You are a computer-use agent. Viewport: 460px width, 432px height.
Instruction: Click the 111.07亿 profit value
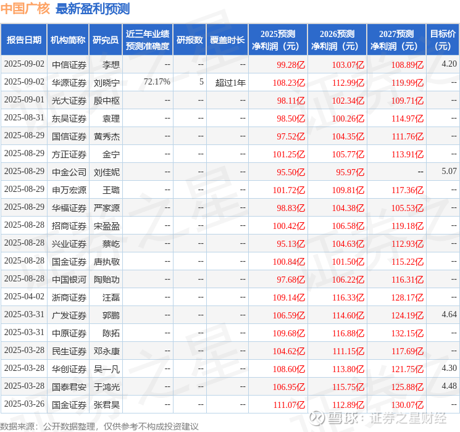289,405
